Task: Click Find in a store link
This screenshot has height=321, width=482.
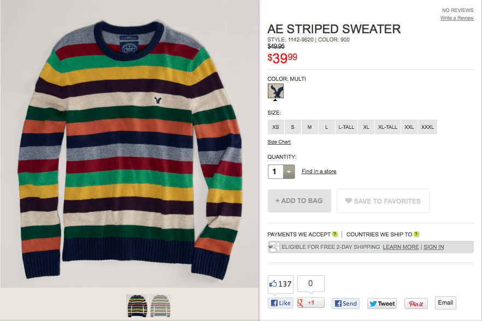Action: (x=319, y=171)
